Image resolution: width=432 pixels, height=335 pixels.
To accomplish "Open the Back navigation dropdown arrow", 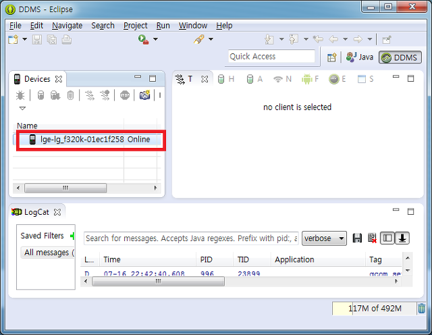I will 345,39.
